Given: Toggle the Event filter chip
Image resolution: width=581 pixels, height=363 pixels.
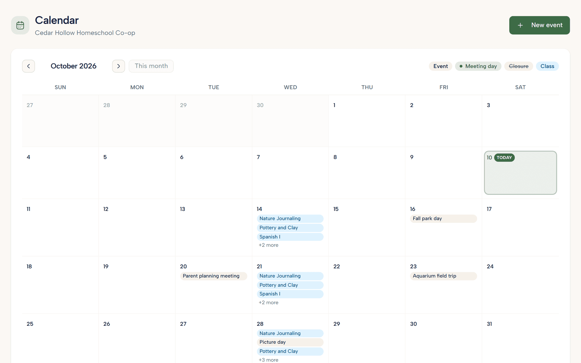Looking at the screenshot, I should 440,66.
